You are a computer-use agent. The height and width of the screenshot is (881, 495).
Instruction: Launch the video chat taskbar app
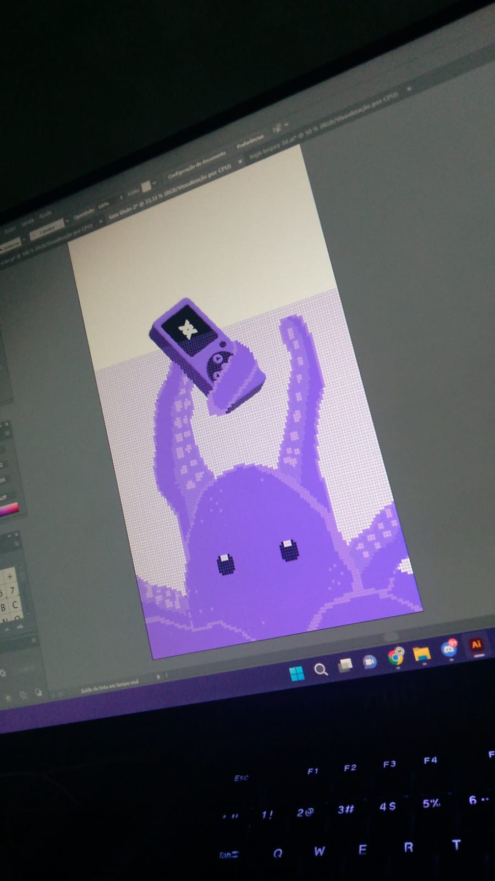(x=370, y=661)
